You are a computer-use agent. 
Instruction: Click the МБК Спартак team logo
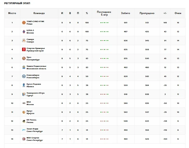coord(24,139)
